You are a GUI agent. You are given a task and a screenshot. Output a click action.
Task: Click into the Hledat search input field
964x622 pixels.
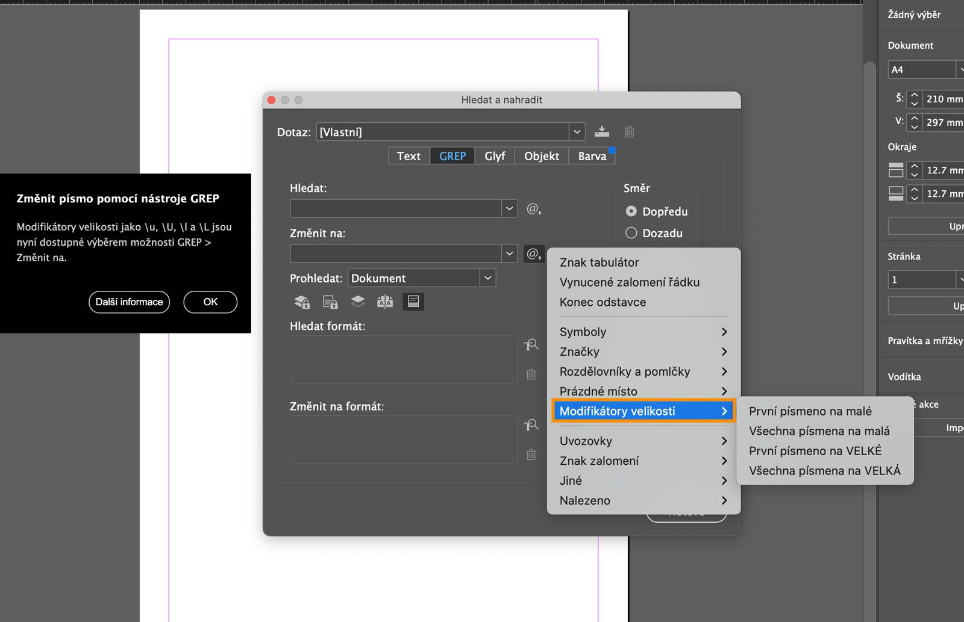(x=396, y=208)
